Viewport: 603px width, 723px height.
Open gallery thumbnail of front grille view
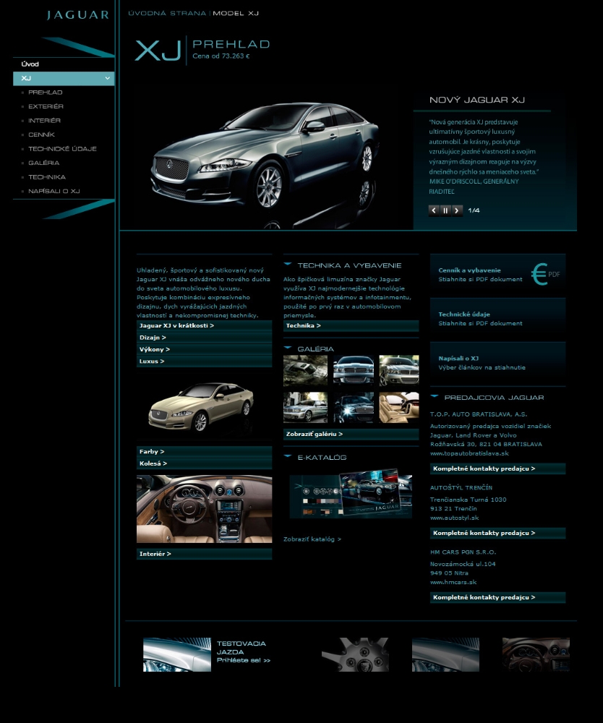pyautogui.click(x=353, y=370)
